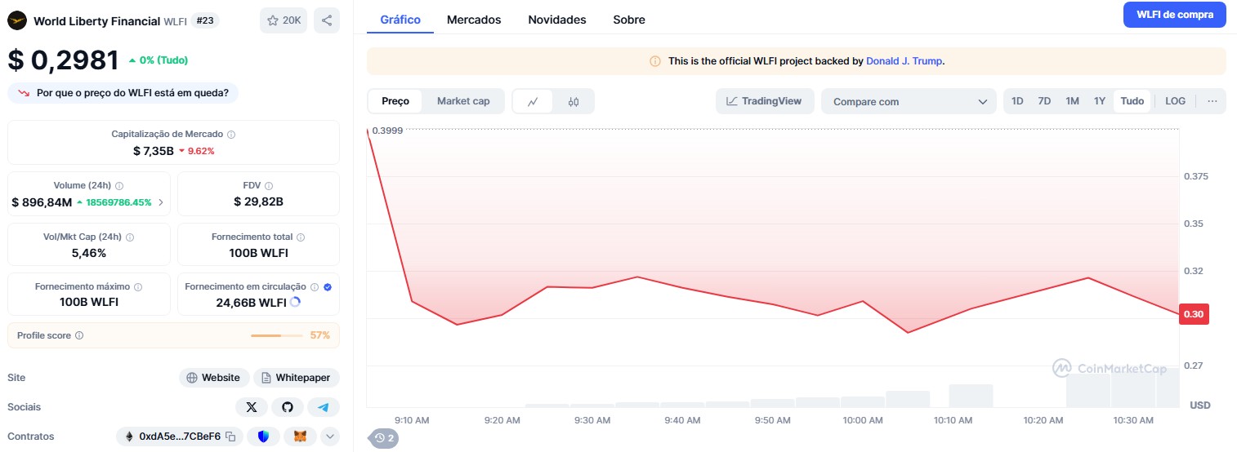Screen dimensions: 1237x452
Task: Click the World Liberty Financial coin logo
Action: point(17,20)
